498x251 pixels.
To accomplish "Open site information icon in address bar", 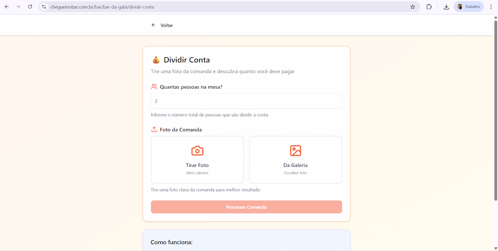I will pyautogui.click(x=44, y=7).
